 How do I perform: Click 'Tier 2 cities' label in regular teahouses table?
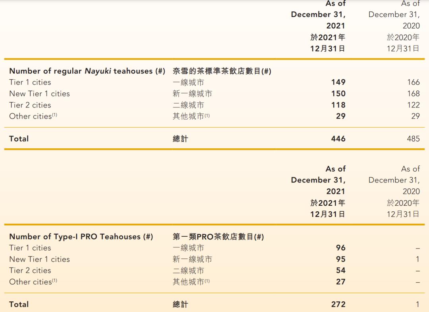coord(30,105)
